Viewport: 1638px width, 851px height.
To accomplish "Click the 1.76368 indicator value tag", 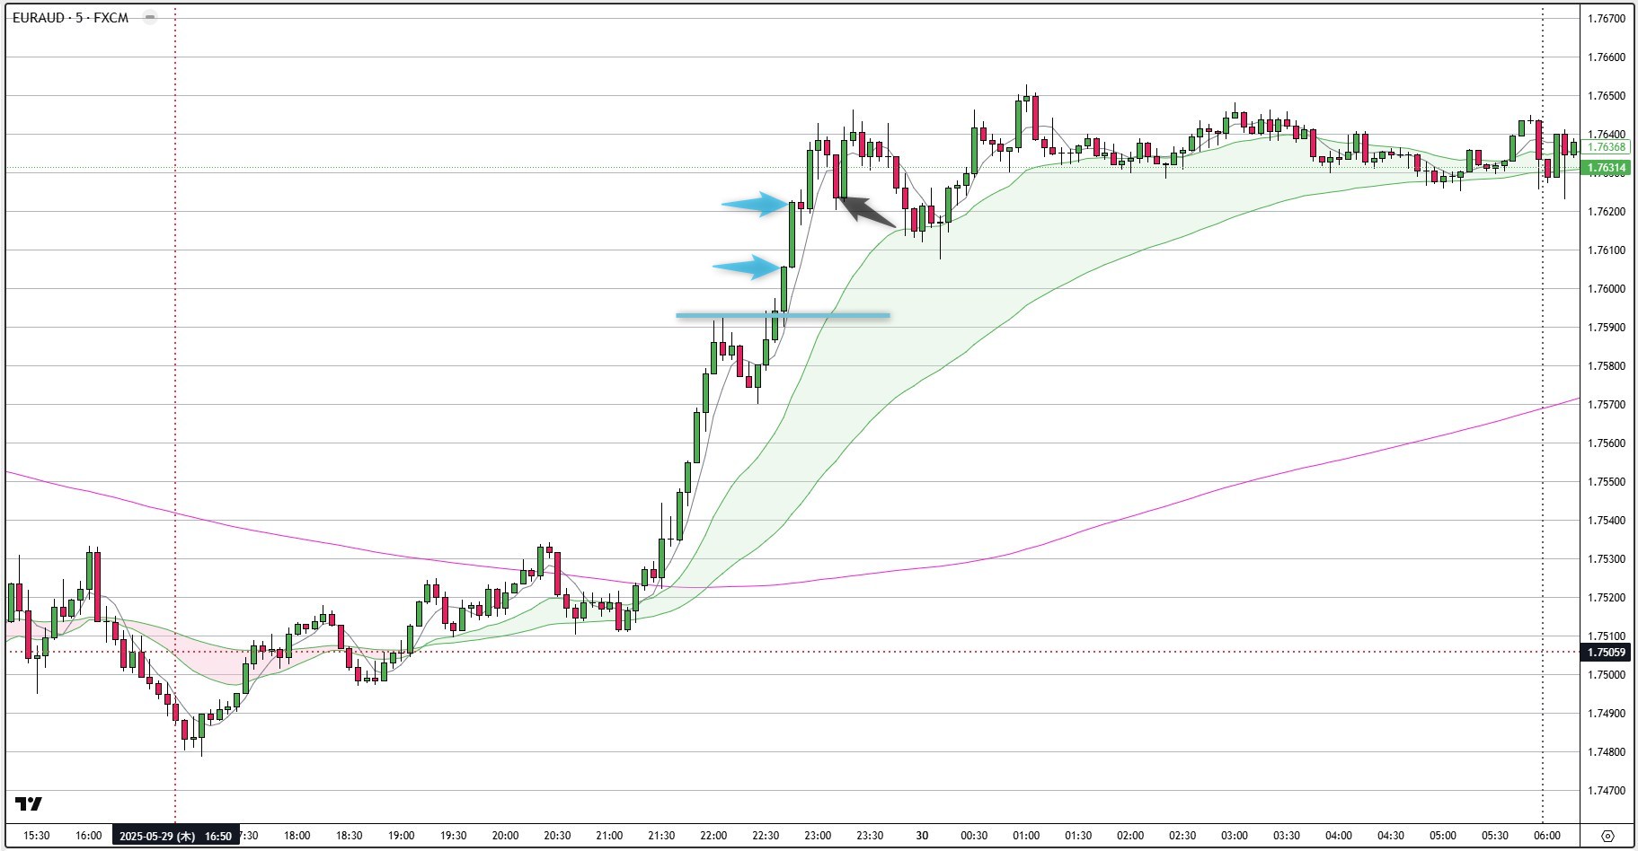I will click(x=1607, y=147).
